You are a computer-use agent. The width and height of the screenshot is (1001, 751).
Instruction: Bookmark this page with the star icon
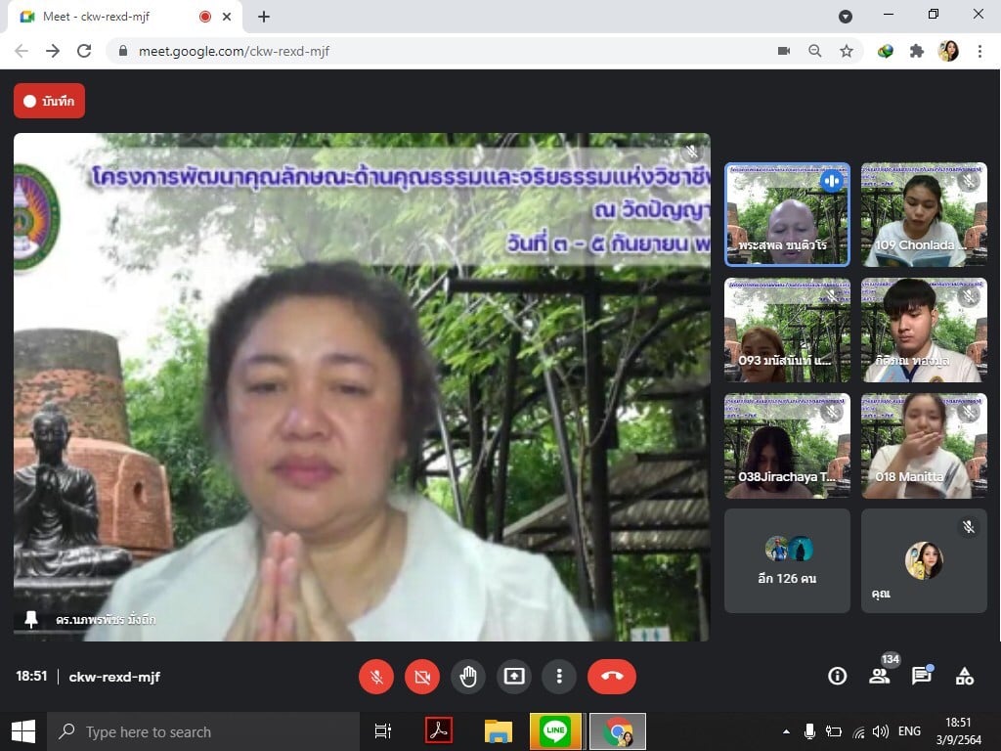(x=847, y=51)
